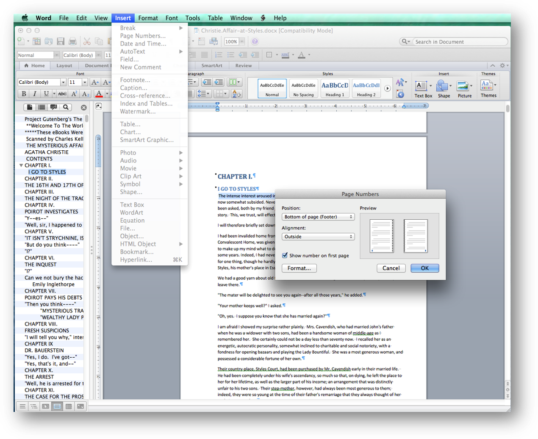Click the Print icon in toolbar
The width and height of the screenshot is (538, 439).
click(73, 41)
